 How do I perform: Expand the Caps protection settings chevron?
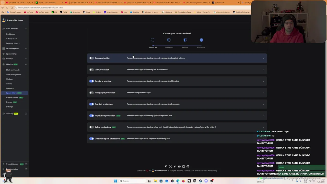tap(264, 58)
